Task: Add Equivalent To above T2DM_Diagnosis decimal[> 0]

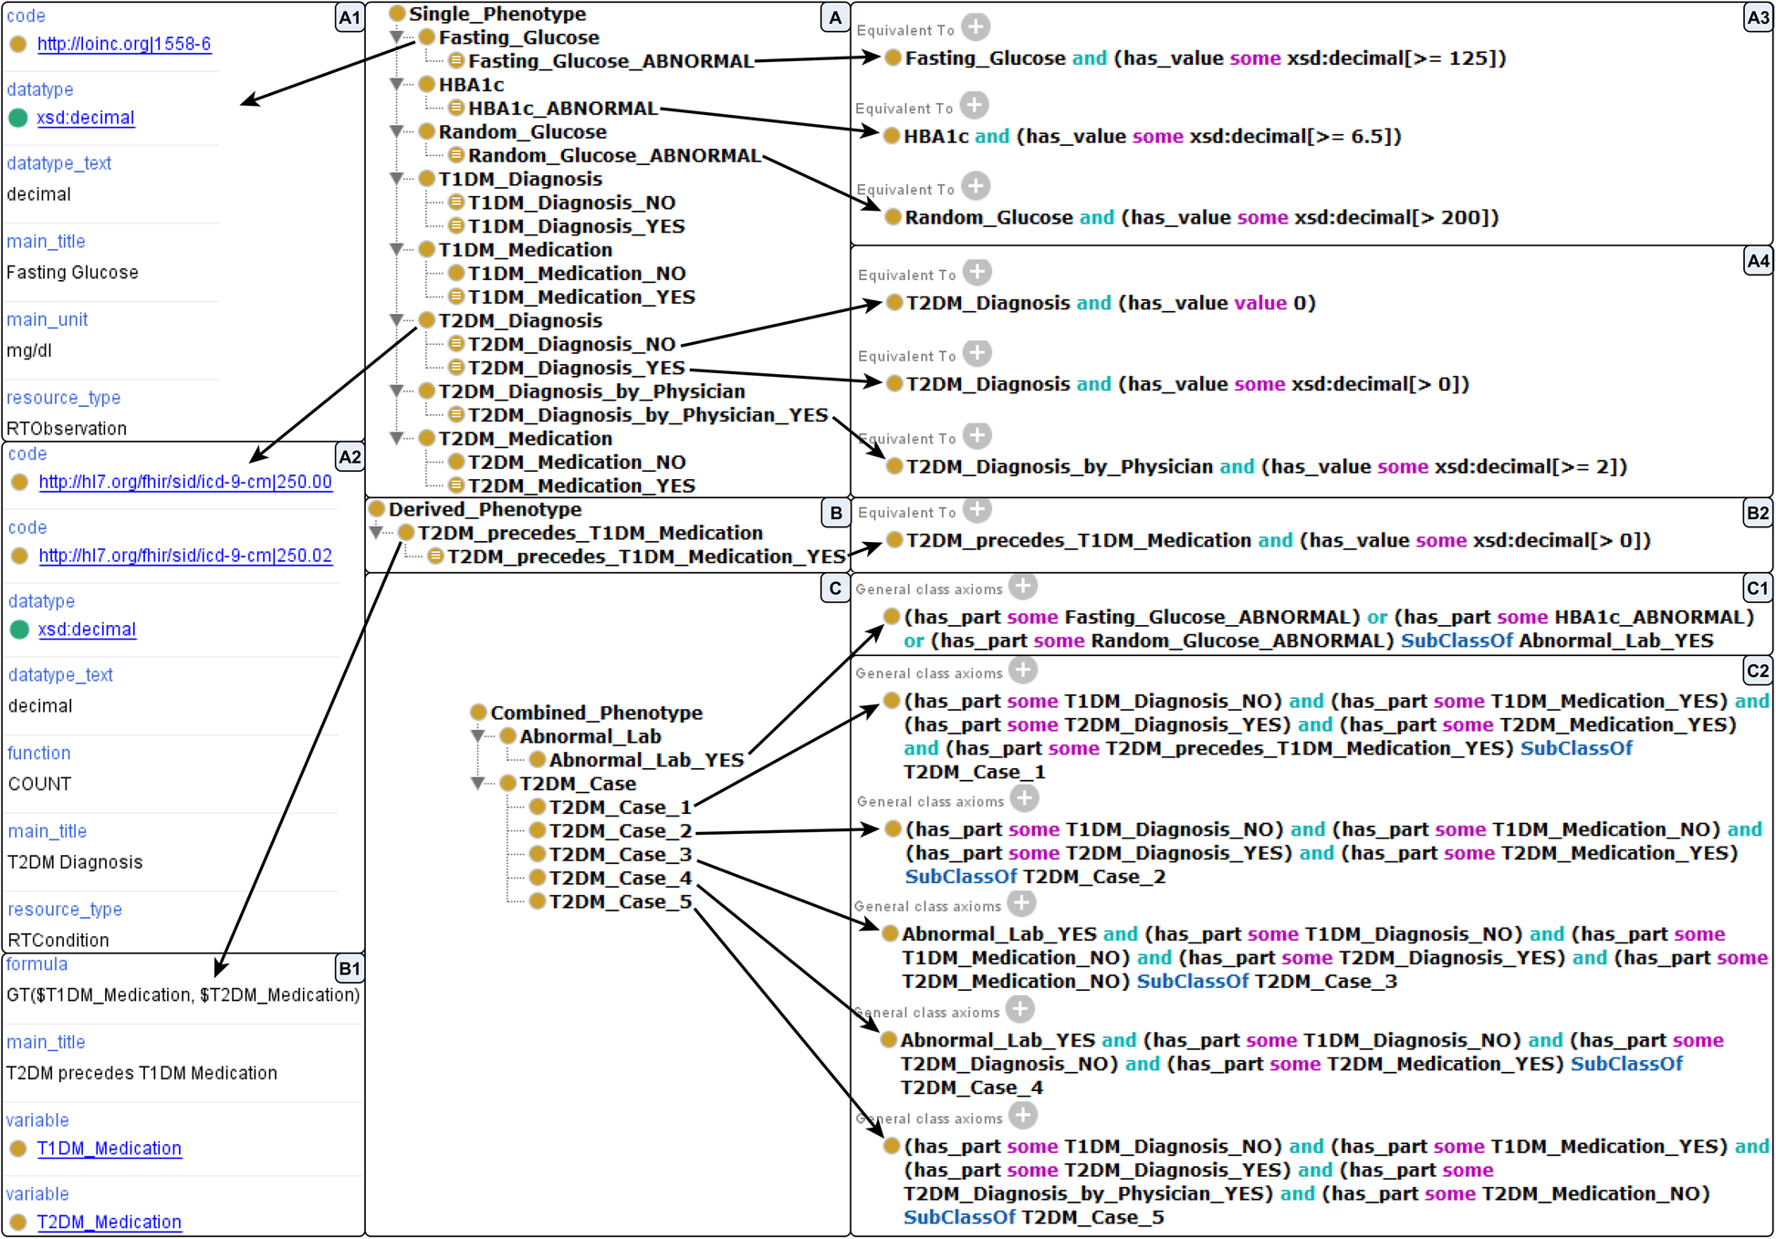Action: click(x=977, y=353)
